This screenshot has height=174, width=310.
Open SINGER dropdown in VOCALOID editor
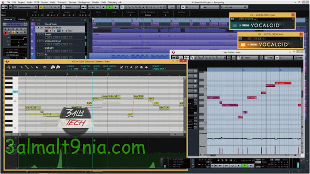[159, 69]
